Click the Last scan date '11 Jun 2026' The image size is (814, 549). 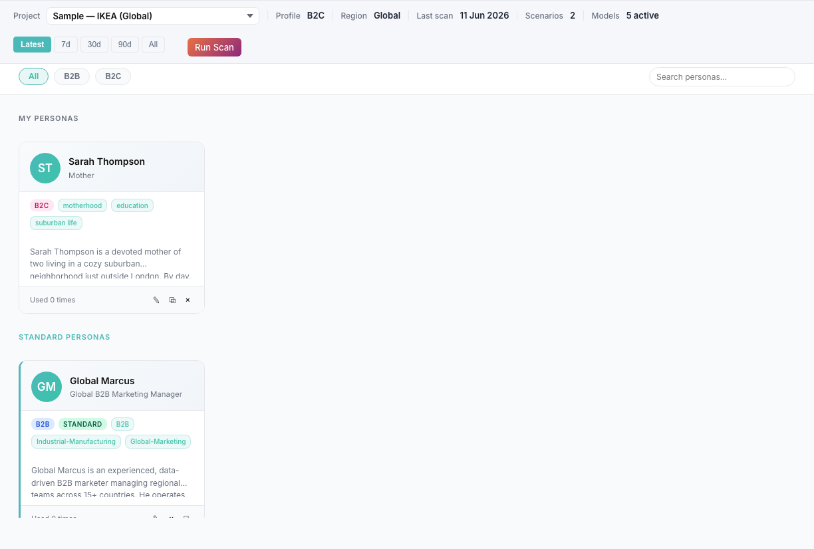tap(484, 15)
